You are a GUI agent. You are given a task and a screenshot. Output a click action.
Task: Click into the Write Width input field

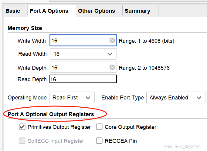[x=79, y=40]
